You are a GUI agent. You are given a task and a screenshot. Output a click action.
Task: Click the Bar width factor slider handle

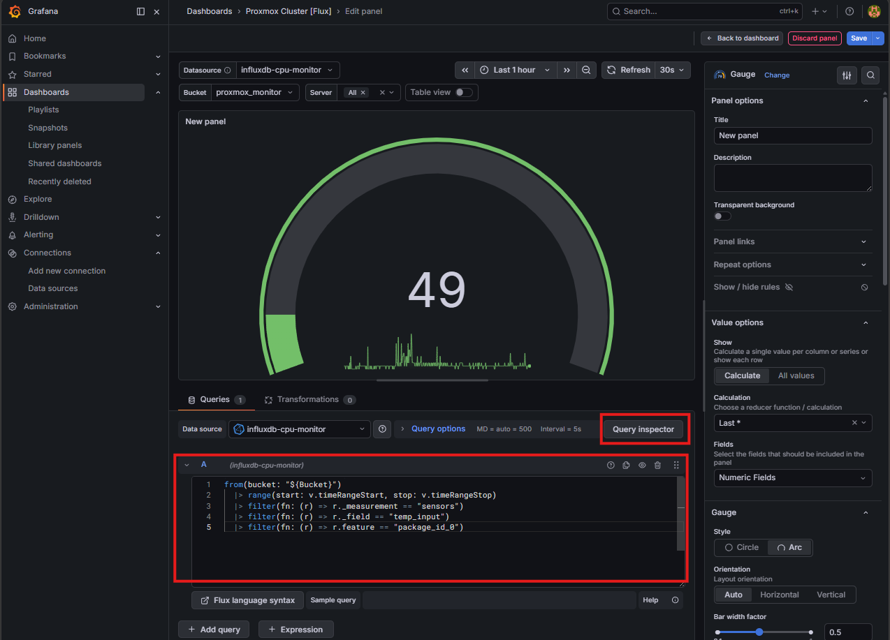pyautogui.click(x=759, y=632)
